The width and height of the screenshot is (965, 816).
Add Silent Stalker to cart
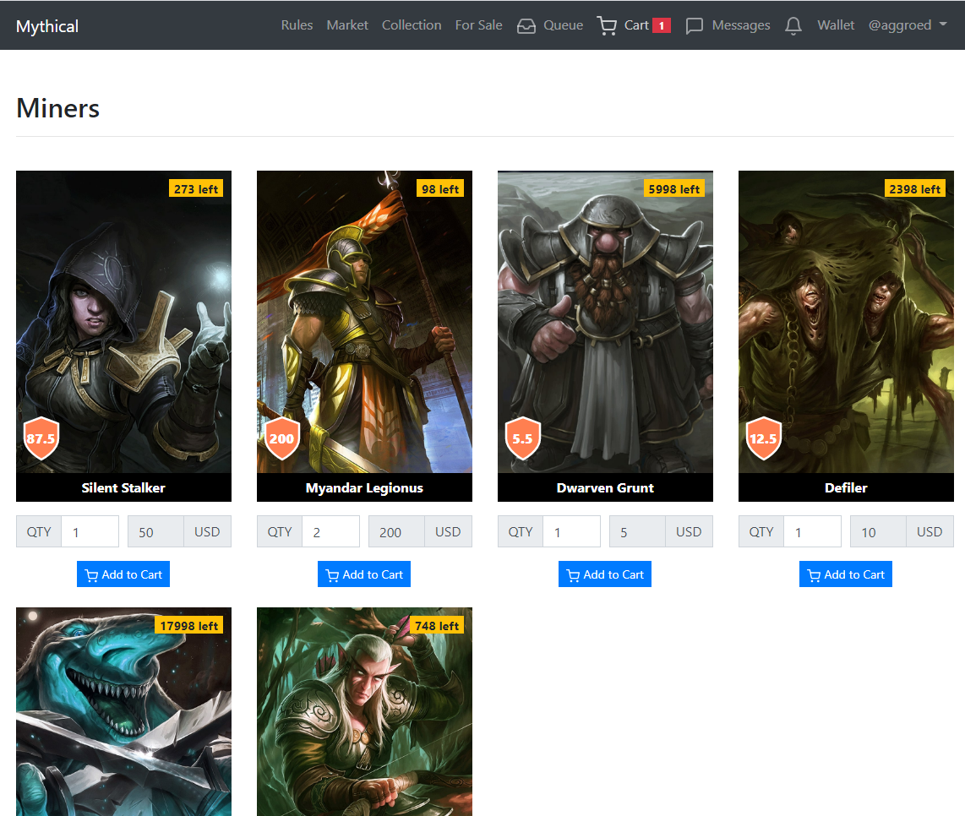(x=123, y=574)
